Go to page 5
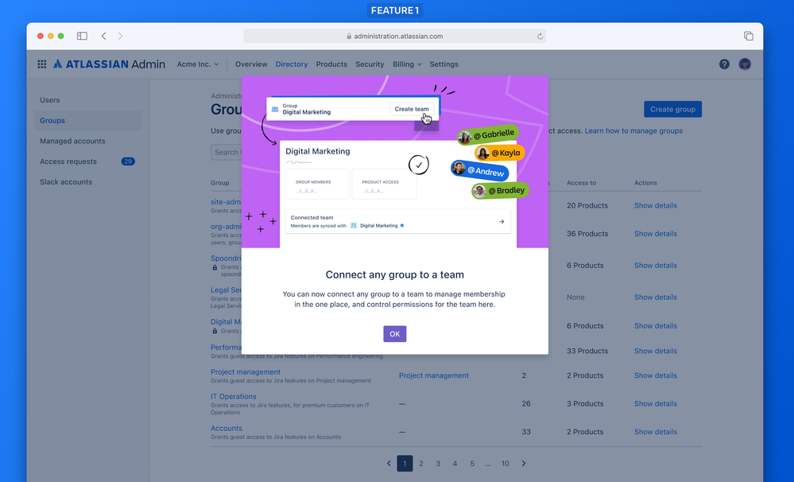The image size is (794, 482). [472, 463]
